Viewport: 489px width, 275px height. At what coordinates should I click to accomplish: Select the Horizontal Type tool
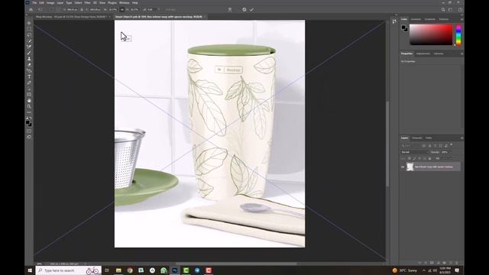(29, 76)
